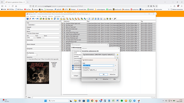
Task: Uncheck the Playlist erstellen checkbox
Action: [73, 69]
